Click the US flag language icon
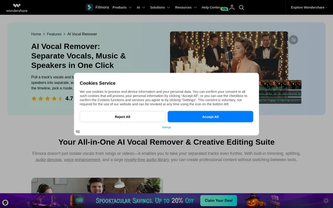Viewport: 333px width, 208px height. click(78, 132)
